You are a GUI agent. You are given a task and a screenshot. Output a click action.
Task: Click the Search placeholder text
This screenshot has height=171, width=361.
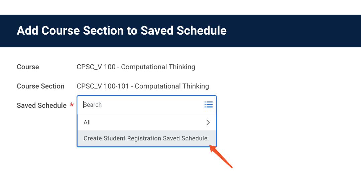pos(93,105)
